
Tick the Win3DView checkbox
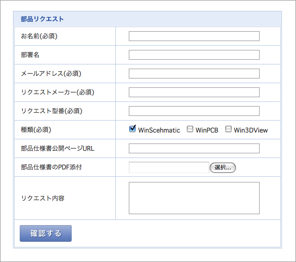pos(228,129)
